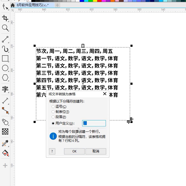Select the Artistic Media tool
Viewport: 186px width, 186px height.
(x=5, y=49)
